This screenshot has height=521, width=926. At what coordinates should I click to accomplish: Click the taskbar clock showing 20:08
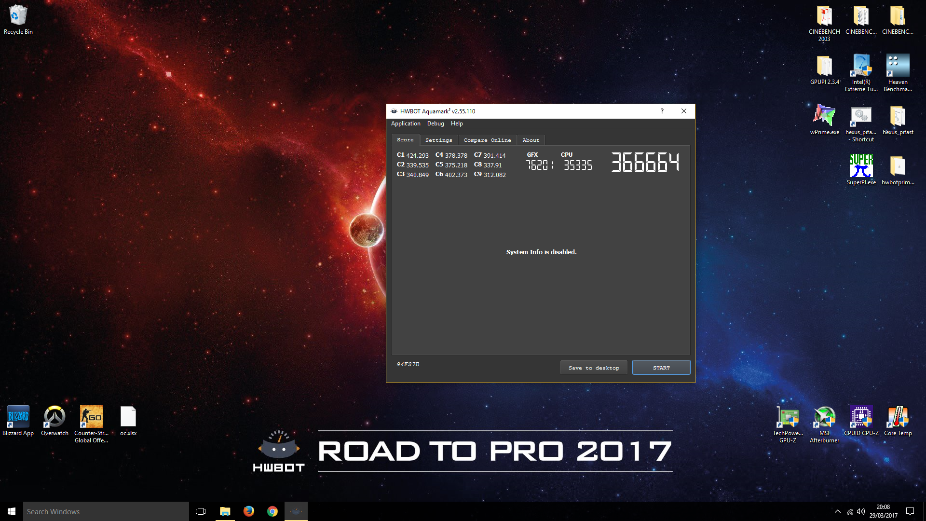click(x=883, y=511)
